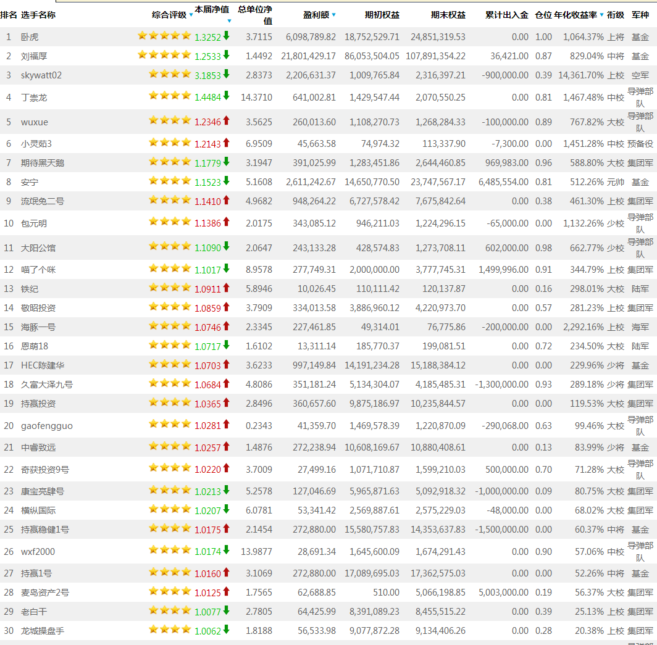Open player 持赢稳健1号

click(x=45, y=530)
